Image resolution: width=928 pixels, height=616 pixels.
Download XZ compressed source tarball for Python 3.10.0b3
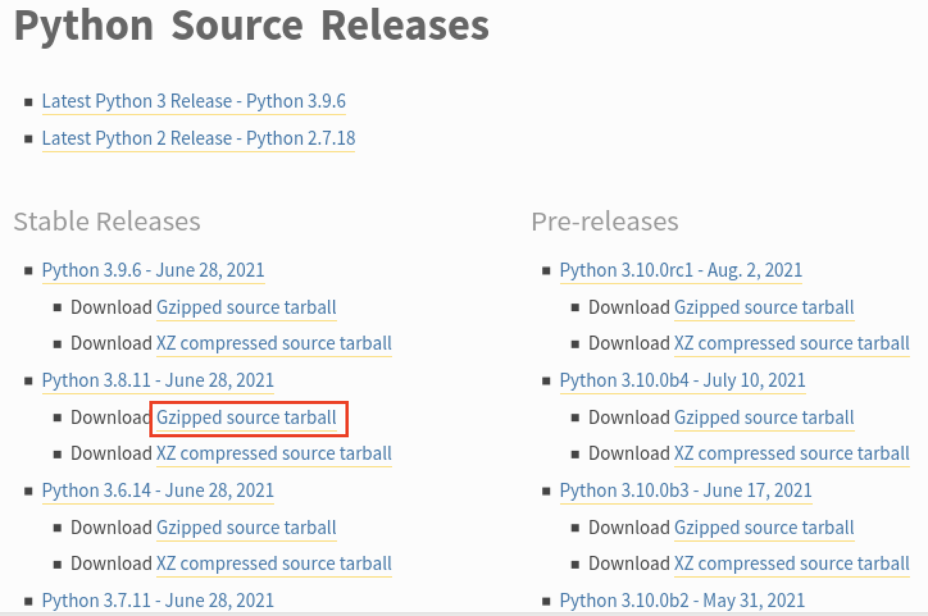pos(791,563)
